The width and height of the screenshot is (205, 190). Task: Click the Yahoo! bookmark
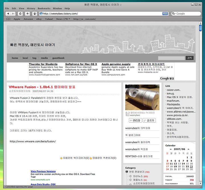coord(49,19)
